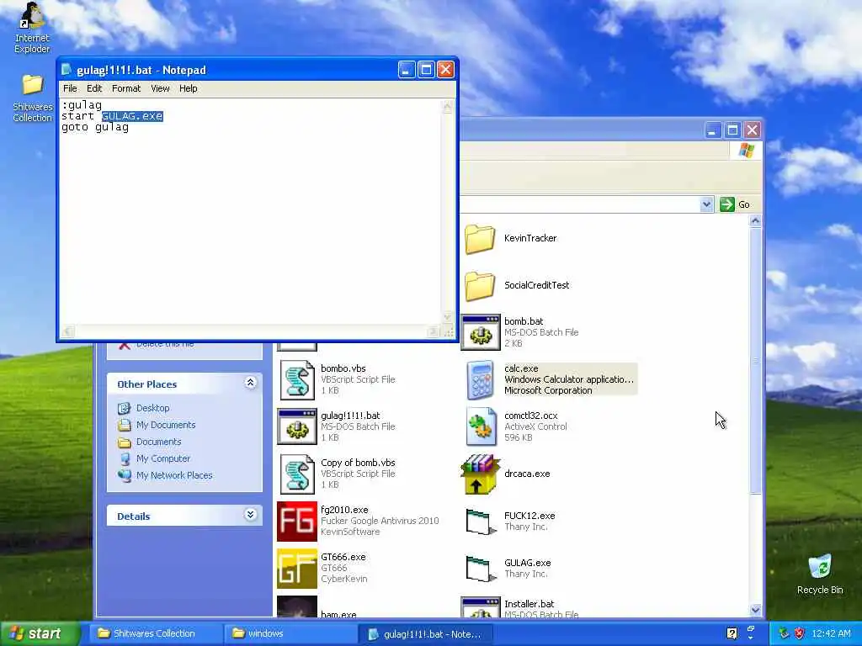Select the Shitwares Collection desktop folder
The height and width of the screenshot is (646, 862).
(x=32, y=98)
